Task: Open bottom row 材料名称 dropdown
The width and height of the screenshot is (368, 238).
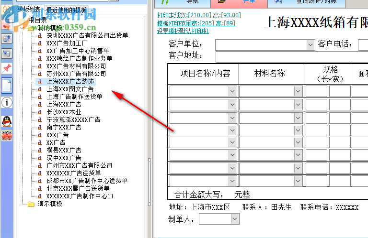Action: pyautogui.click(x=298, y=181)
